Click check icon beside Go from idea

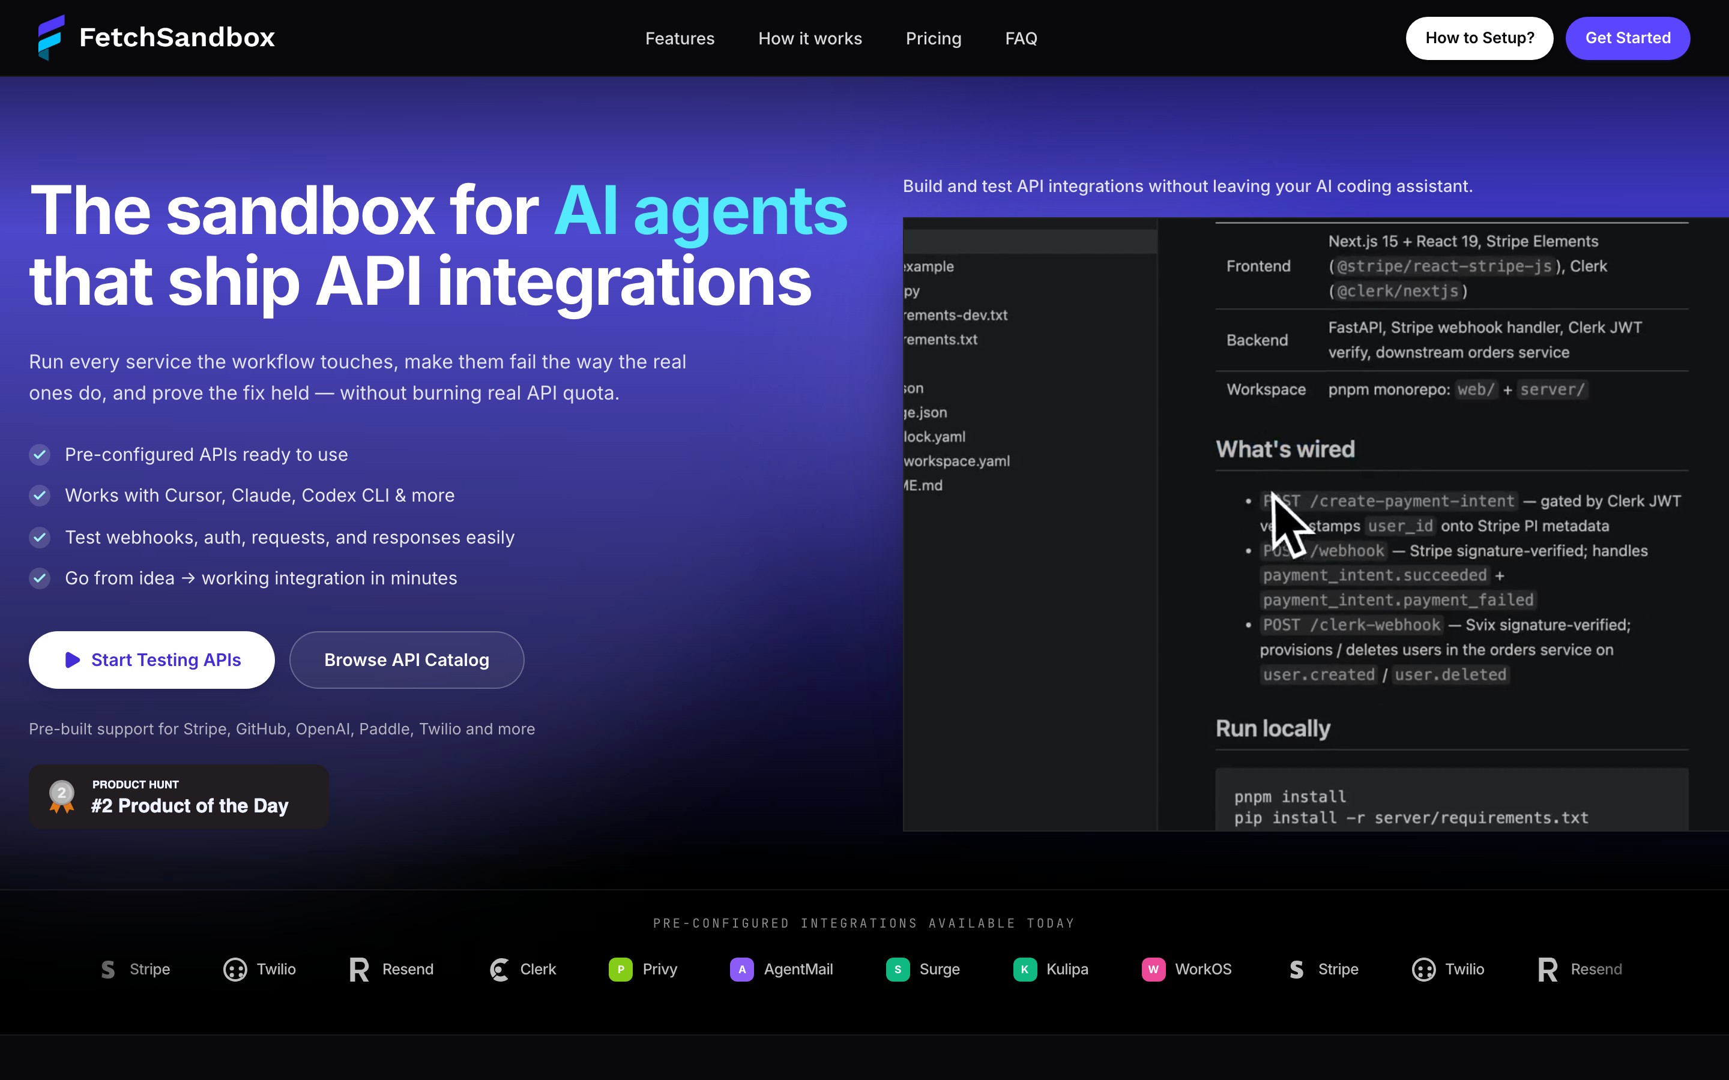click(x=40, y=578)
